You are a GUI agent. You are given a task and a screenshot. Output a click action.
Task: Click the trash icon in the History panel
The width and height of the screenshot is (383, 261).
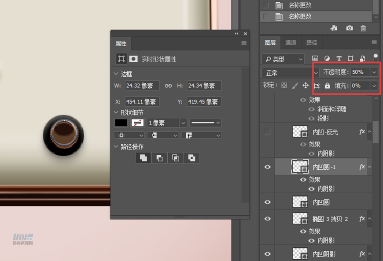click(x=363, y=28)
